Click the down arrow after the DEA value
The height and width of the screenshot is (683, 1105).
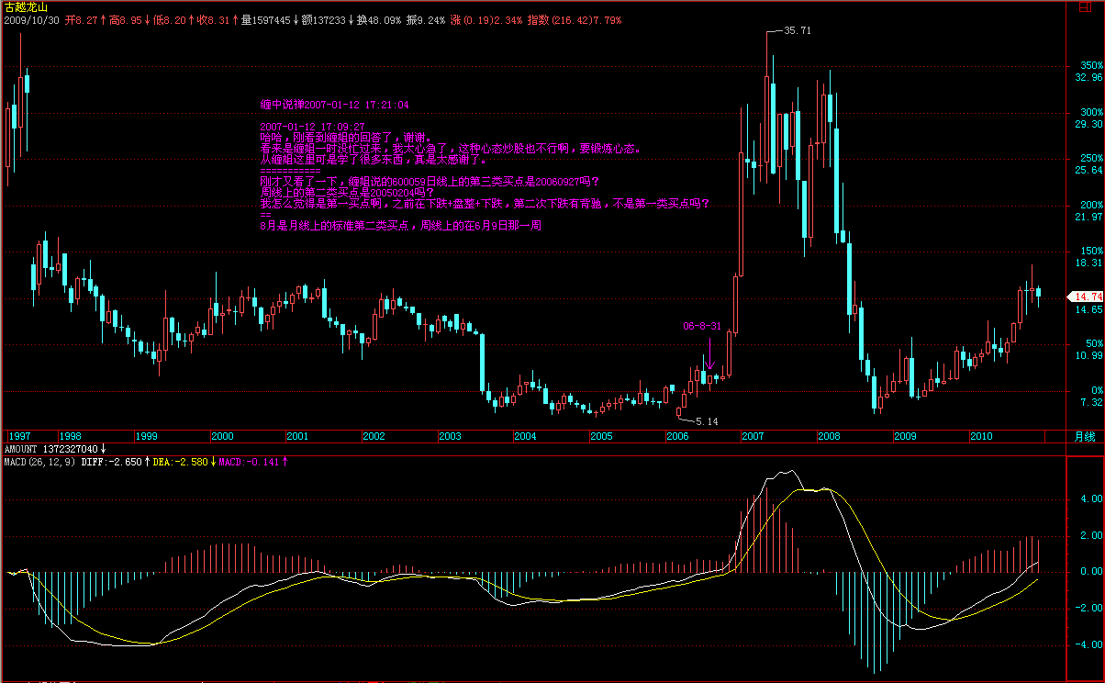pos(215,462)
